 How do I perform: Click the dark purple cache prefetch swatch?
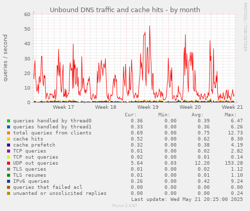click(9, 145)
